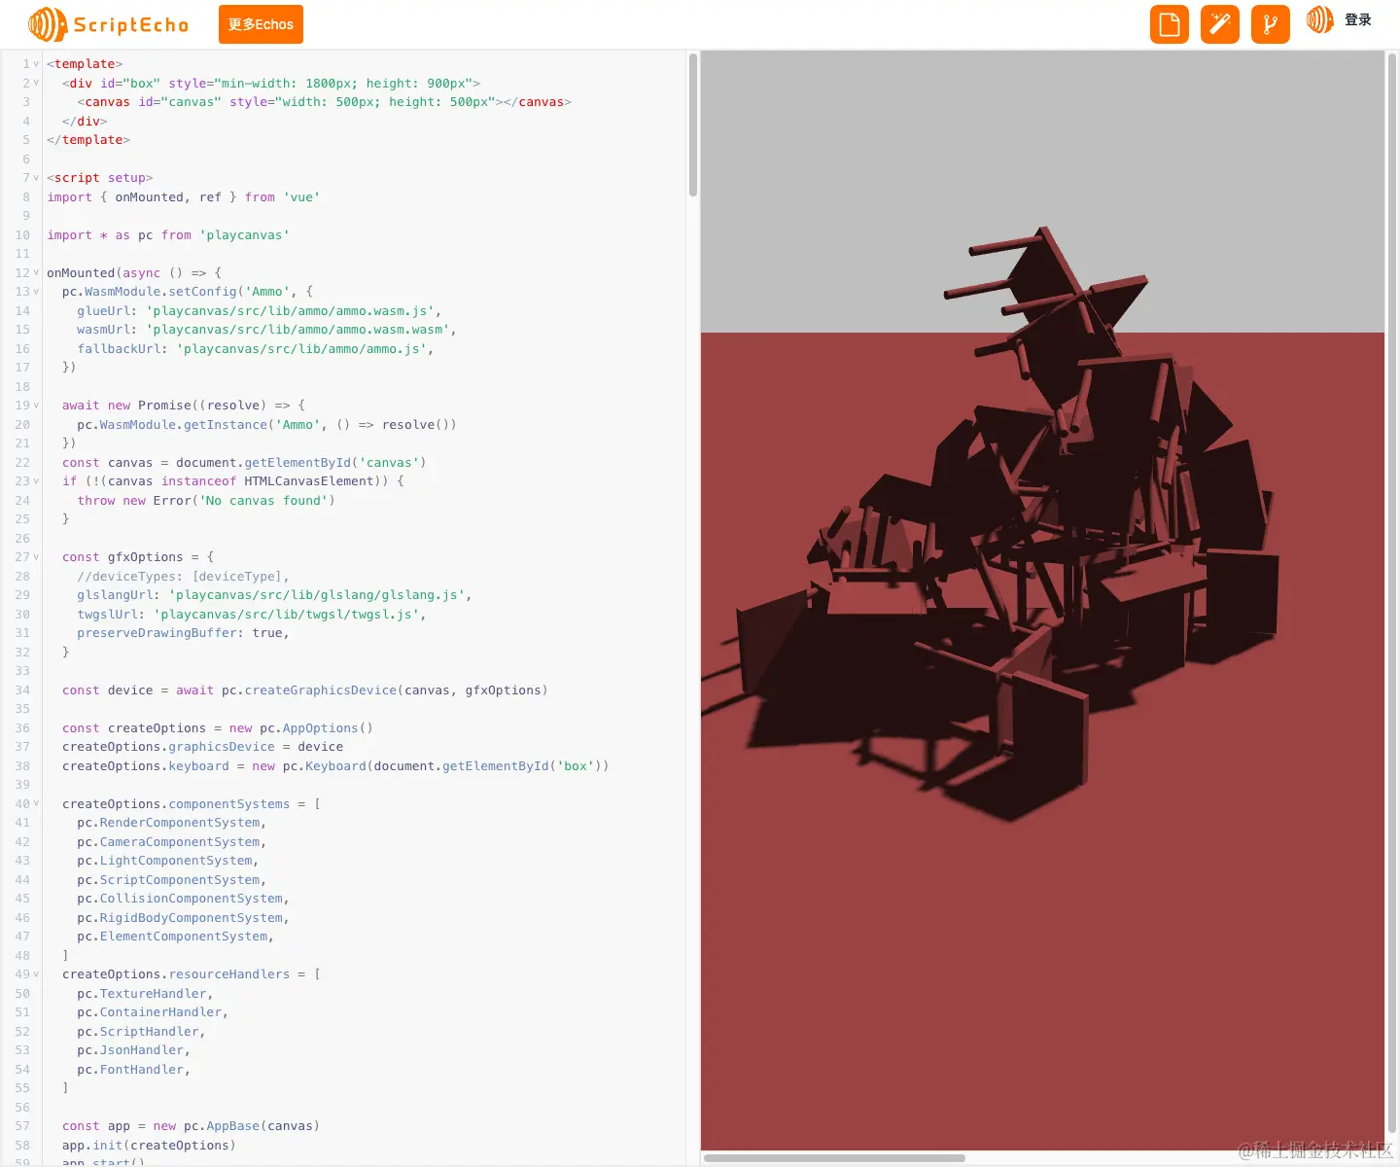Click text pc.CameraComponentSystem on line 42
Viewport: 1400px width, 1167px height.
pyautogui.click(x=168, y=842)
